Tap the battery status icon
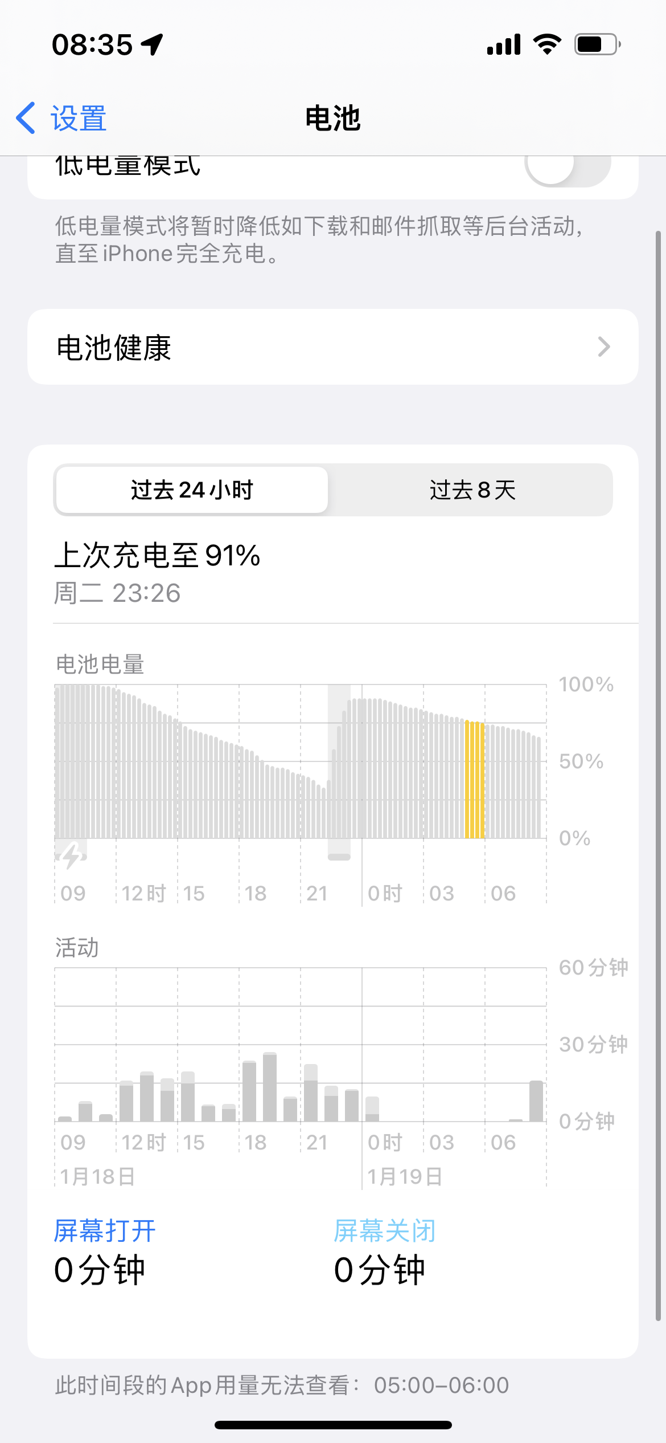Image resolution: width=666 pixels, height=1443 pixels. (x=597, y=44)
